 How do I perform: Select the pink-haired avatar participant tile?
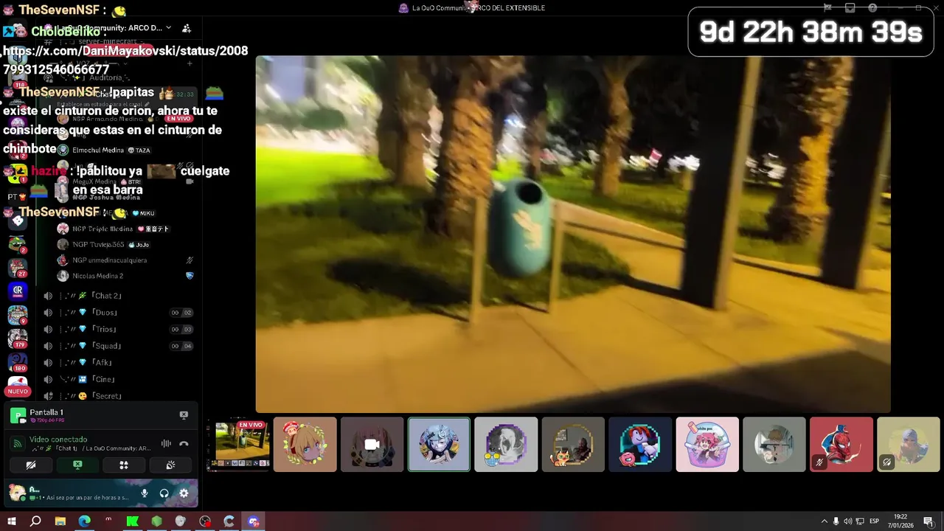707,445
